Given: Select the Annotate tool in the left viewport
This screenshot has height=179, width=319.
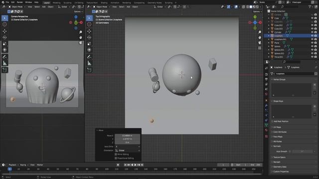Looking at the screenshot, I should click(4, 57).
